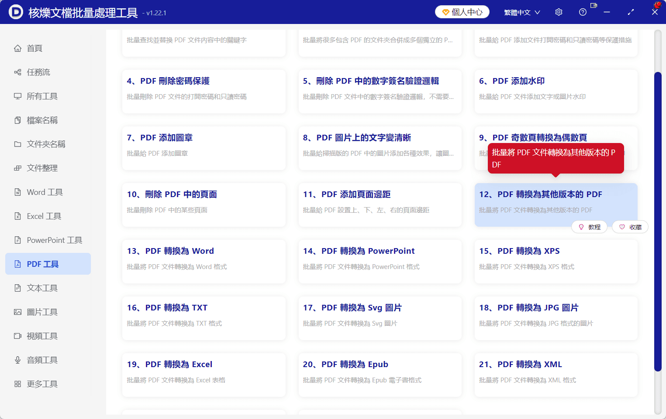Open settings via the gear icon
Screen dimensions: 666x419
(x=559, y=12)
